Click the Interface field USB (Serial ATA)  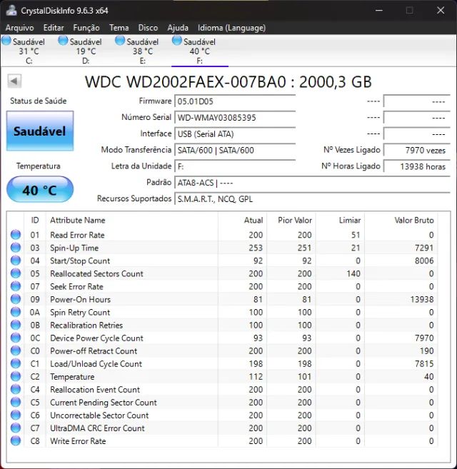235,134
